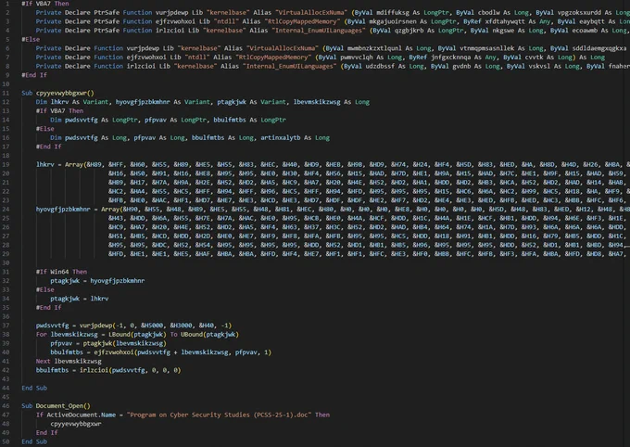630x447 pixels.
Task: Click the &H5000 argument on line 37
Action: [x=152, y=326]
